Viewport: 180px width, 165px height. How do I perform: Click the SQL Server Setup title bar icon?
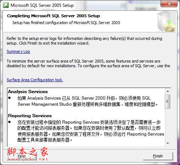[x=6, y=5]
